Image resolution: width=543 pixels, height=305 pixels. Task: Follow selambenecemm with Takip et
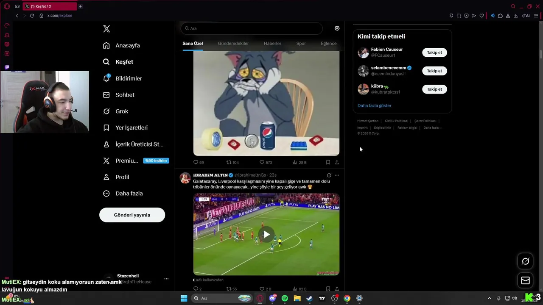click(434, 71)
